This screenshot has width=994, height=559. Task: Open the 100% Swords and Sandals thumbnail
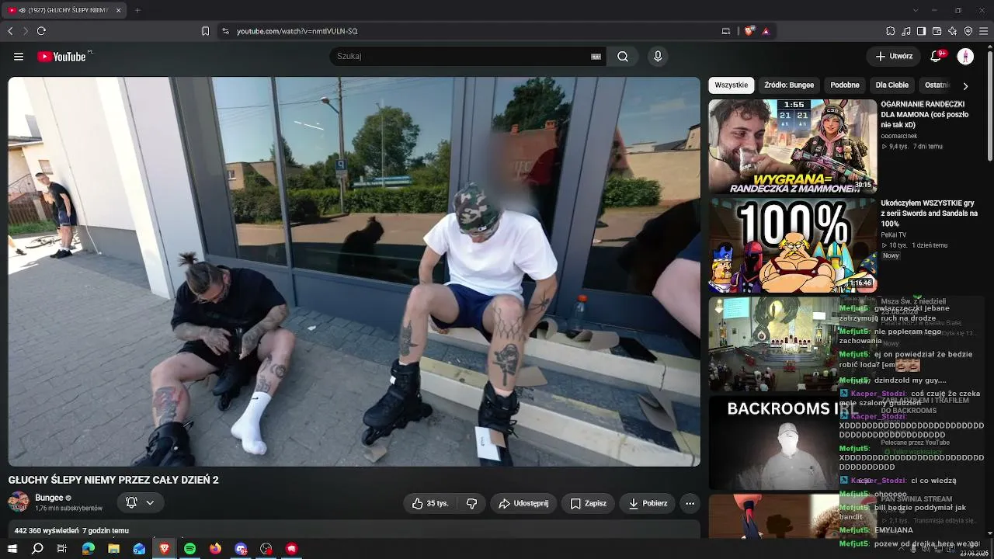793,245
